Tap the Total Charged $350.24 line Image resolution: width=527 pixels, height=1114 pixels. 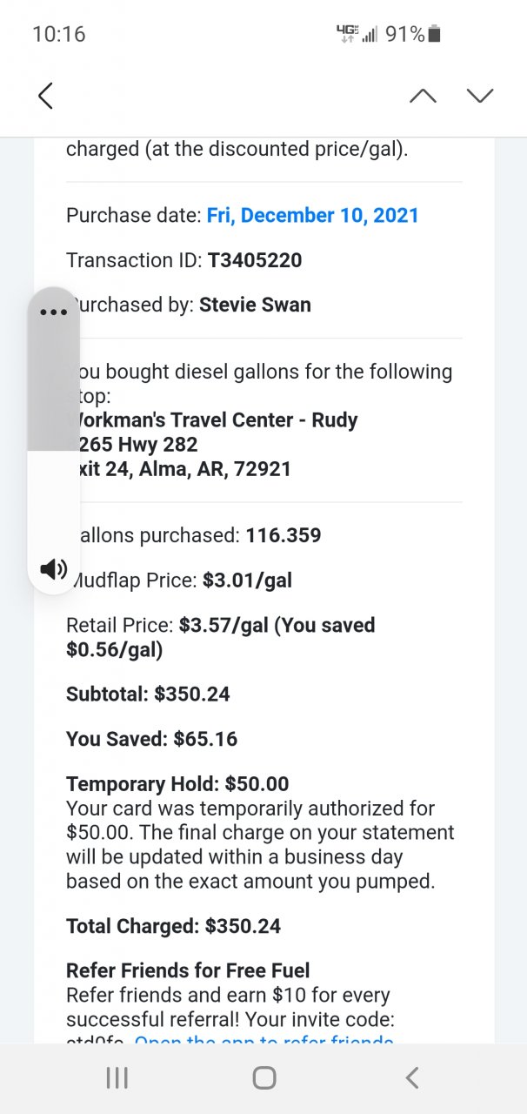(x=173, y=926)
